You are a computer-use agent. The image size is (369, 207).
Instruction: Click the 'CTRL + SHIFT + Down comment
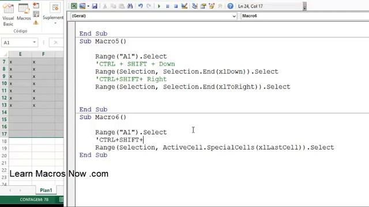135,64
